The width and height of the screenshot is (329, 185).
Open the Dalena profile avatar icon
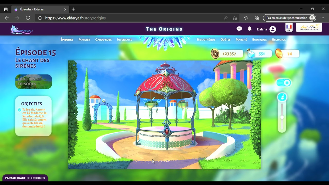(273, 29)
